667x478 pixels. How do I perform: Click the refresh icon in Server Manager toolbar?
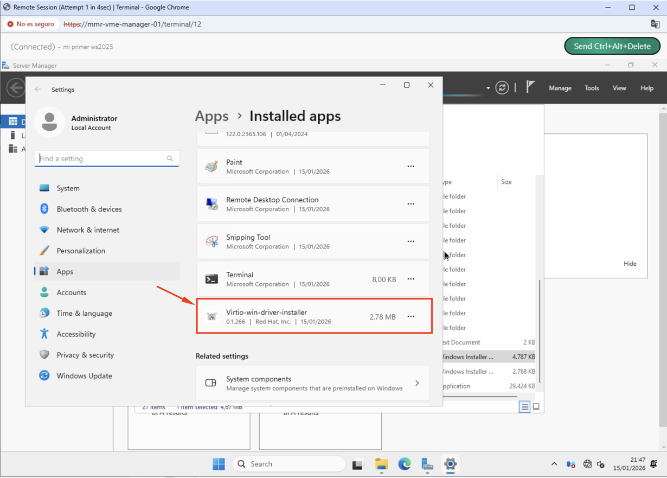point(502,87)
